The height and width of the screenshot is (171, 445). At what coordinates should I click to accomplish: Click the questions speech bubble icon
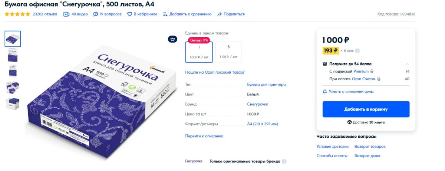coord(96,14)
